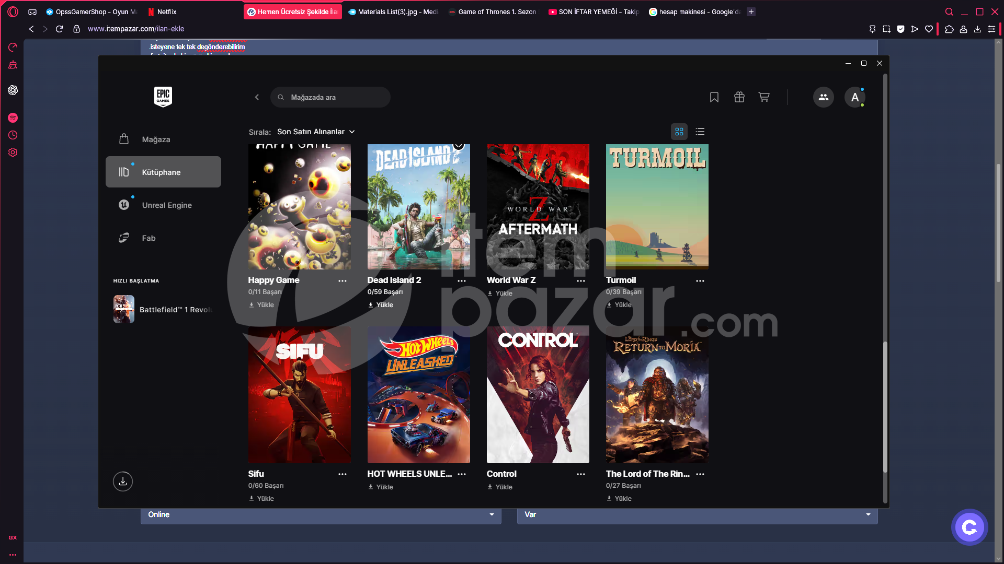Screen dimensions: 1004x564
Task: Click the Mağazada ara search field
Action: click(x=330, y=97)
